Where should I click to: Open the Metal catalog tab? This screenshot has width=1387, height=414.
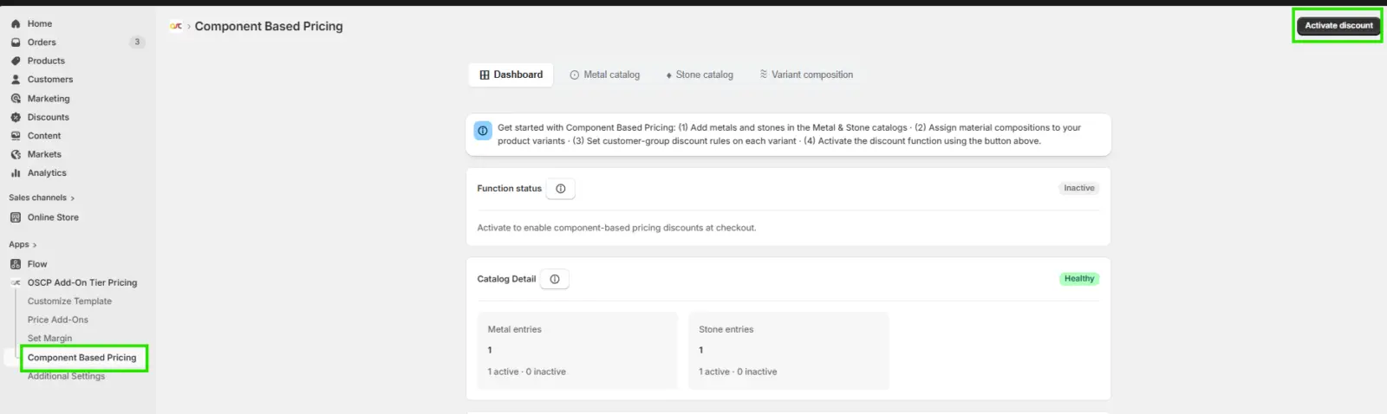tap(605, 75)
